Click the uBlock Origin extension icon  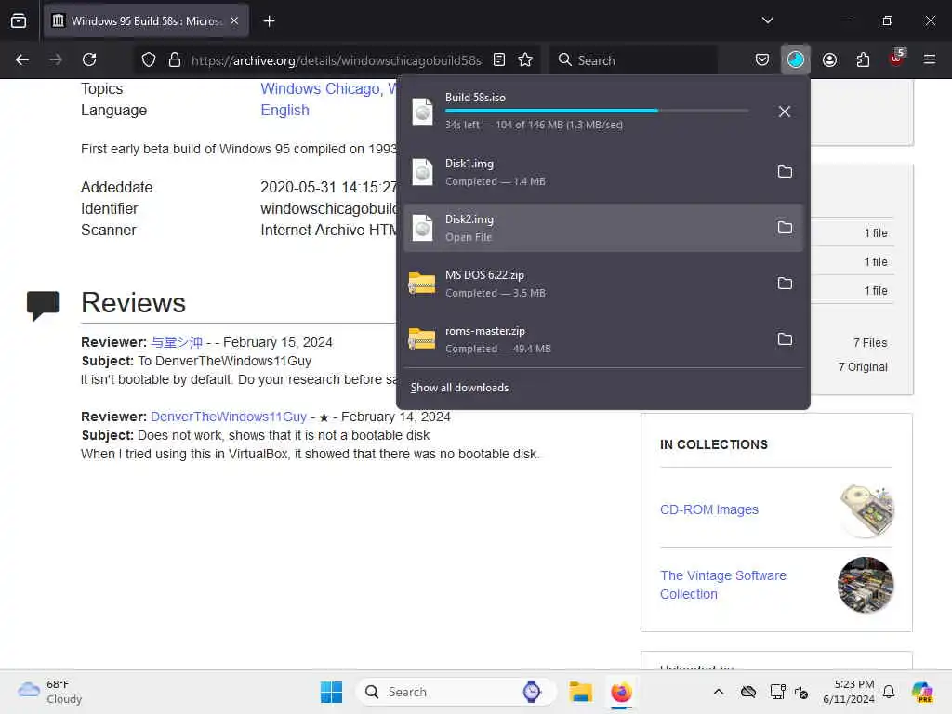tap(896, 59)
